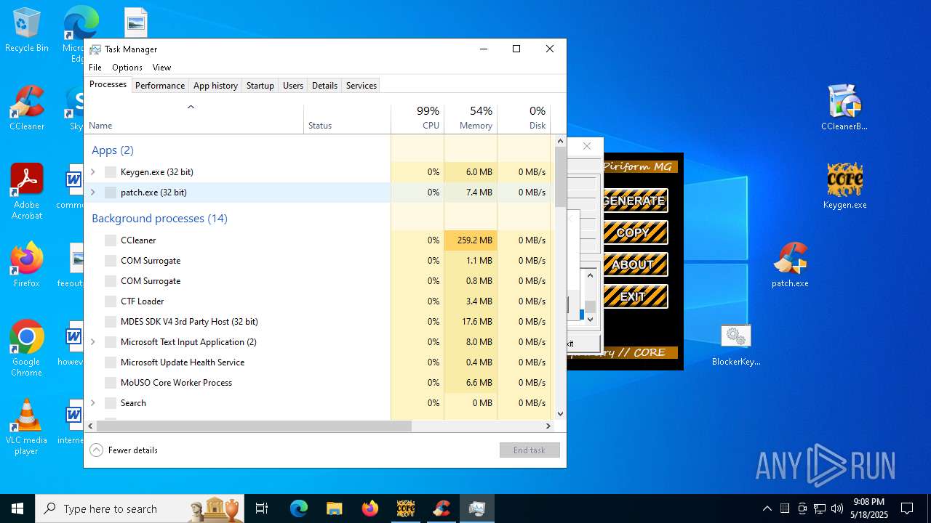Switch to Users tab
This screenshot has width=931, height=523.
pos(293,86)
